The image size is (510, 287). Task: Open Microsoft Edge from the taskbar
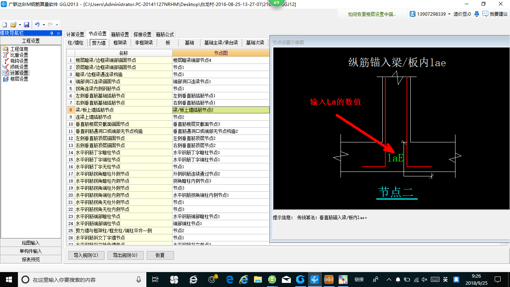point(230,279)
